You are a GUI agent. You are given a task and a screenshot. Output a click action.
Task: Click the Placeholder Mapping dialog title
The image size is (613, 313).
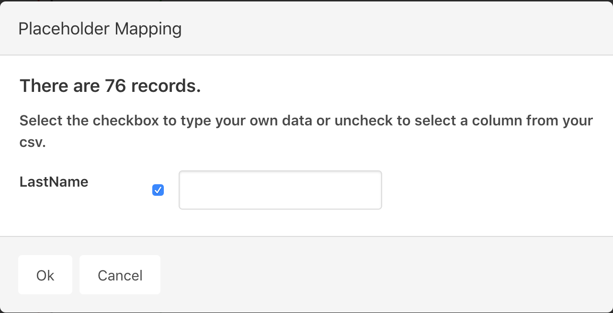100,29
